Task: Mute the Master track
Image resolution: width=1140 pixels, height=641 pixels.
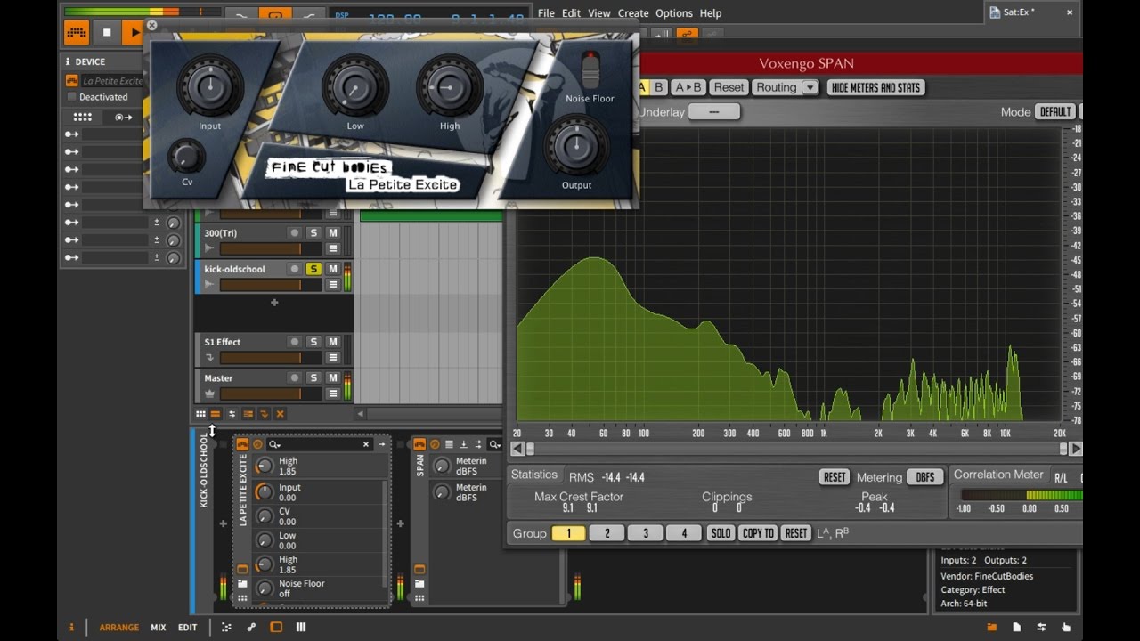Action: pyautogui.click(x=333, y=378)
